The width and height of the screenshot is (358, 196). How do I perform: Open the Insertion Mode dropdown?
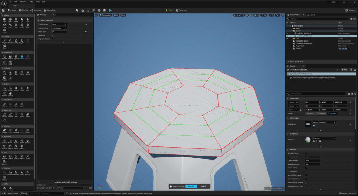click(59, 28)
